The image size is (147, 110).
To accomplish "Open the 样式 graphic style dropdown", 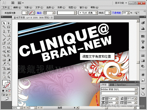I will pyautogui.click(x=110, y=13).
